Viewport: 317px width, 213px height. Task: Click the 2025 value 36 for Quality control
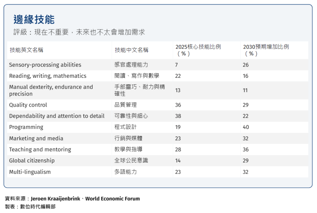pos(178,105)
